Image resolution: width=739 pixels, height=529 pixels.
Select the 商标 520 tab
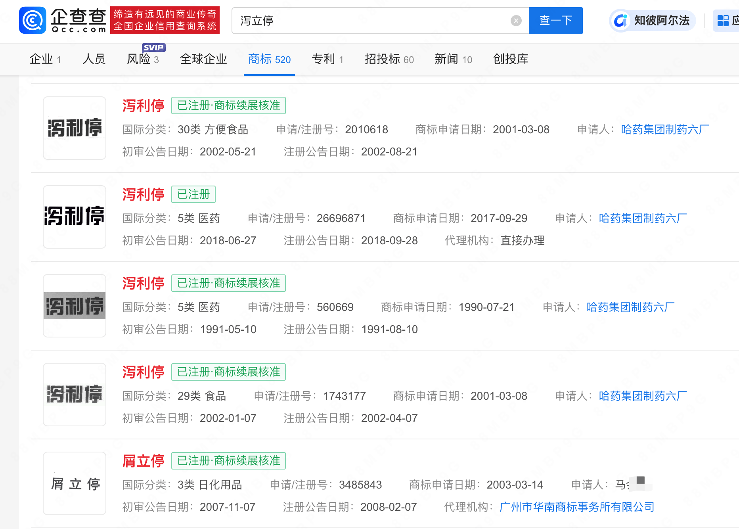[269, 59]
